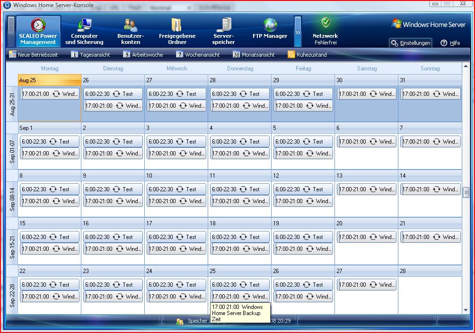Click tab bar left scroll arrow
475x333 pixels.
tap(11, 32)
